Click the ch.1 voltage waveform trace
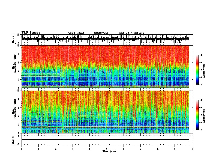Screen dimensions: 216x167 [x=105, y=39]
